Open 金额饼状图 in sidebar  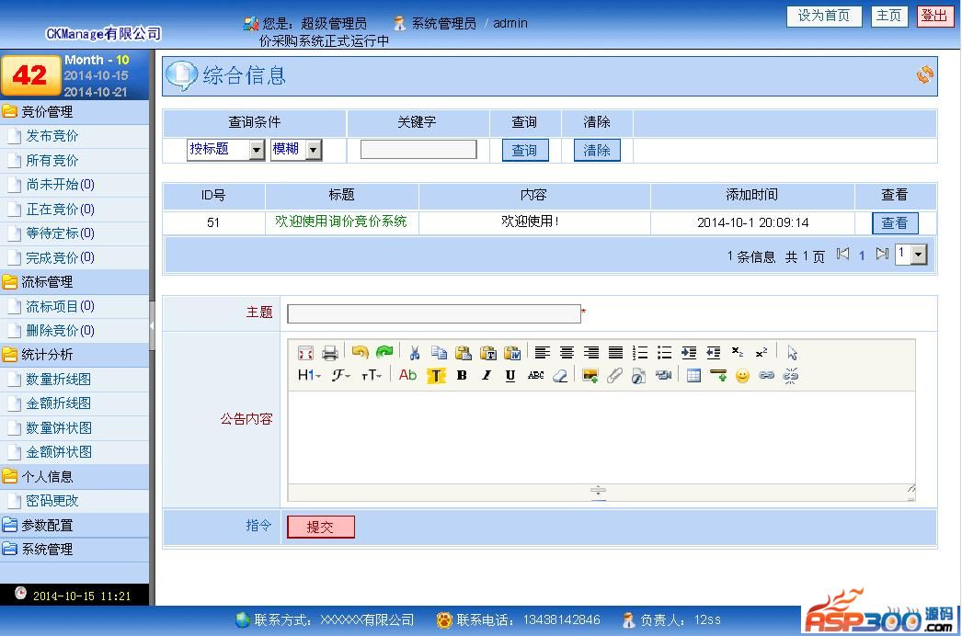click(59, 452)
